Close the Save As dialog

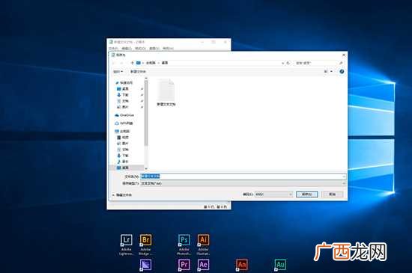[344, 55]
